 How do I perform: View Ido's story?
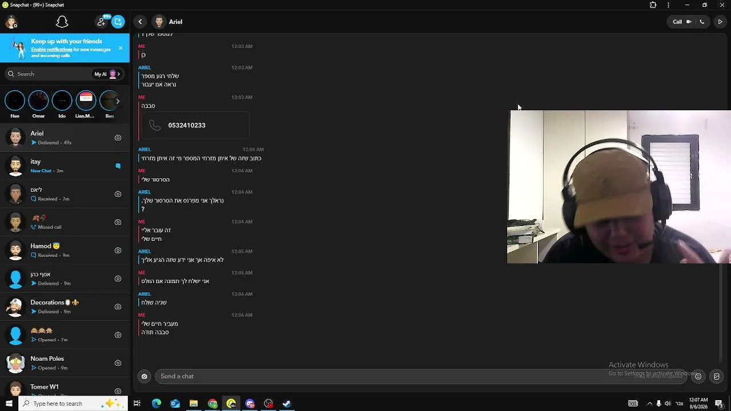(62, 104)
